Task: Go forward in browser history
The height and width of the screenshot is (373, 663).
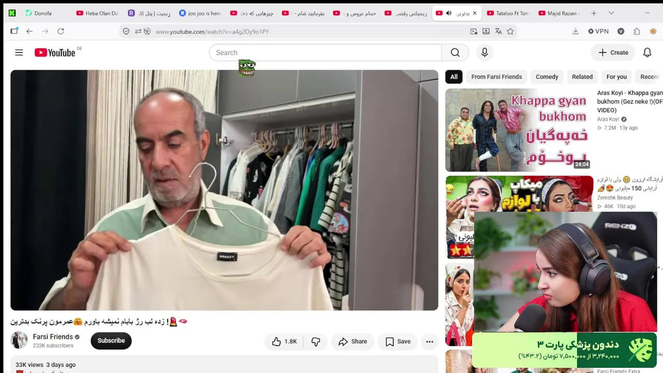Action: click(x=45, y=32)
